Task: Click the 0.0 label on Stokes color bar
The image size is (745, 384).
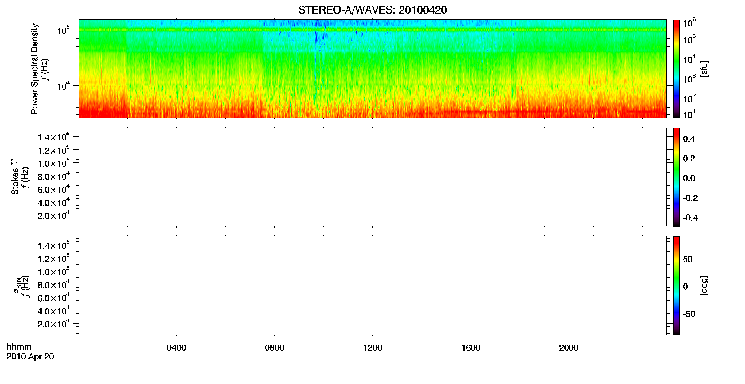Action: coord(689,178)
